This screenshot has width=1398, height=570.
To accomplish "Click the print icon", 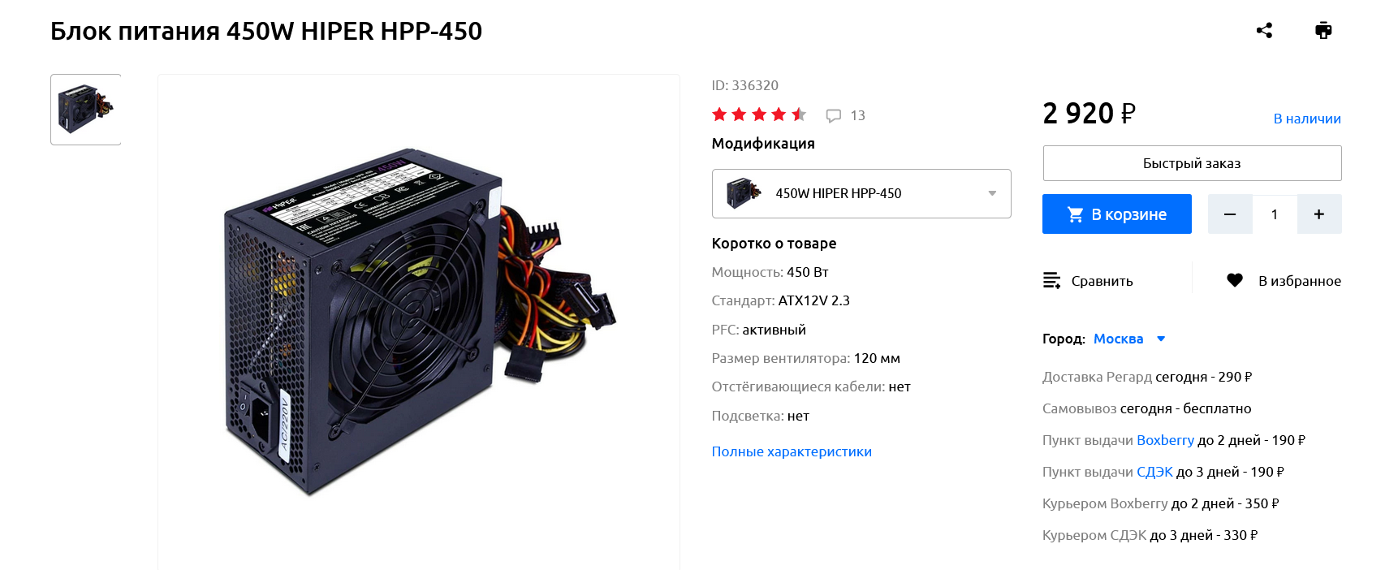I will click(x=1323, y=31).
